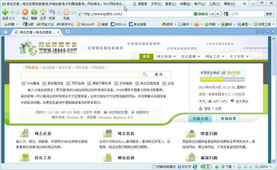Expand the 网站工具 navigation dropdown

215,56
